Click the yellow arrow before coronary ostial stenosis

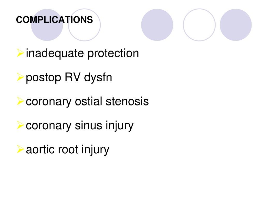pos(20,101)
